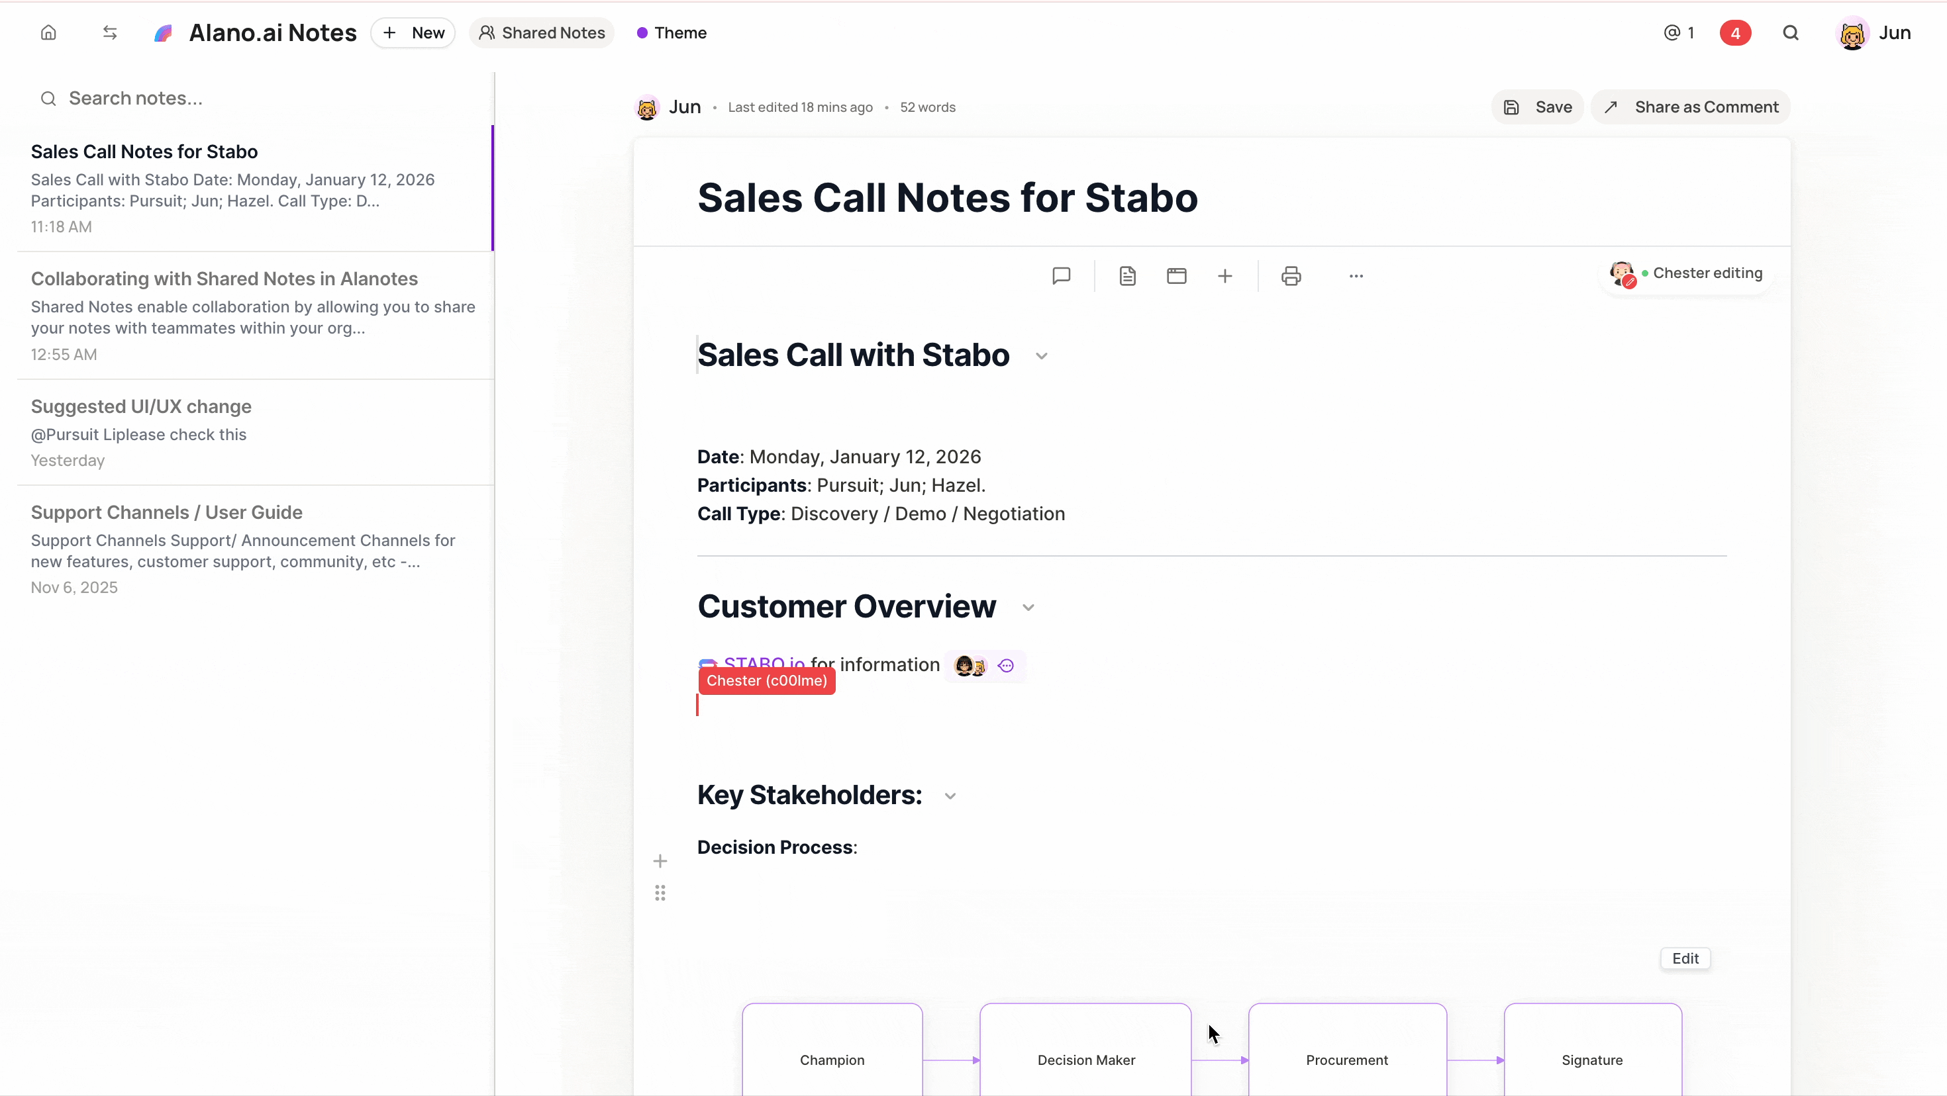Click the plus icon in note toolbar
This screenshot has width=1947, height=1096.
1224,276
